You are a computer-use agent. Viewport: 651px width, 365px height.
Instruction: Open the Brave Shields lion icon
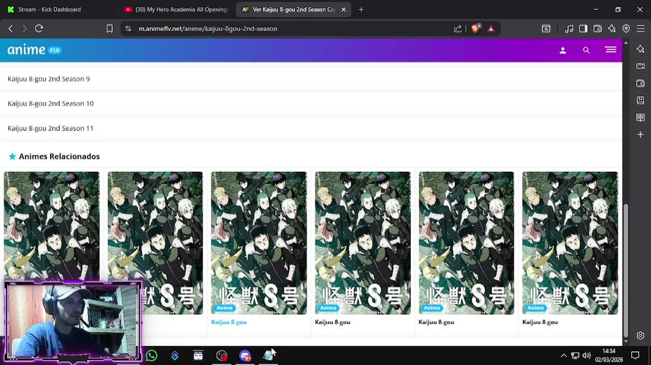475,29
